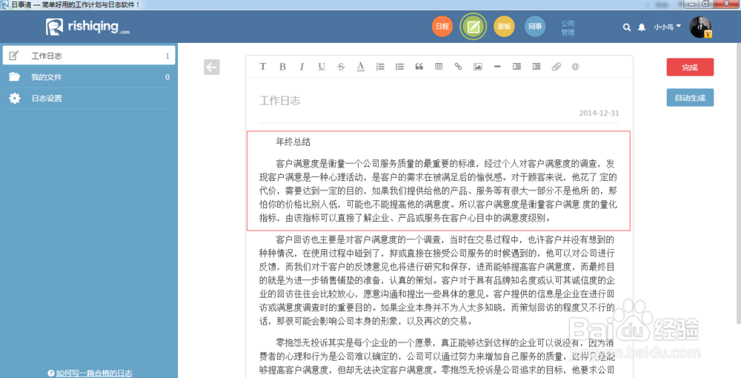Screen dimensions: 741x378
Task: Open the notification bell
Action: [641, 27]
